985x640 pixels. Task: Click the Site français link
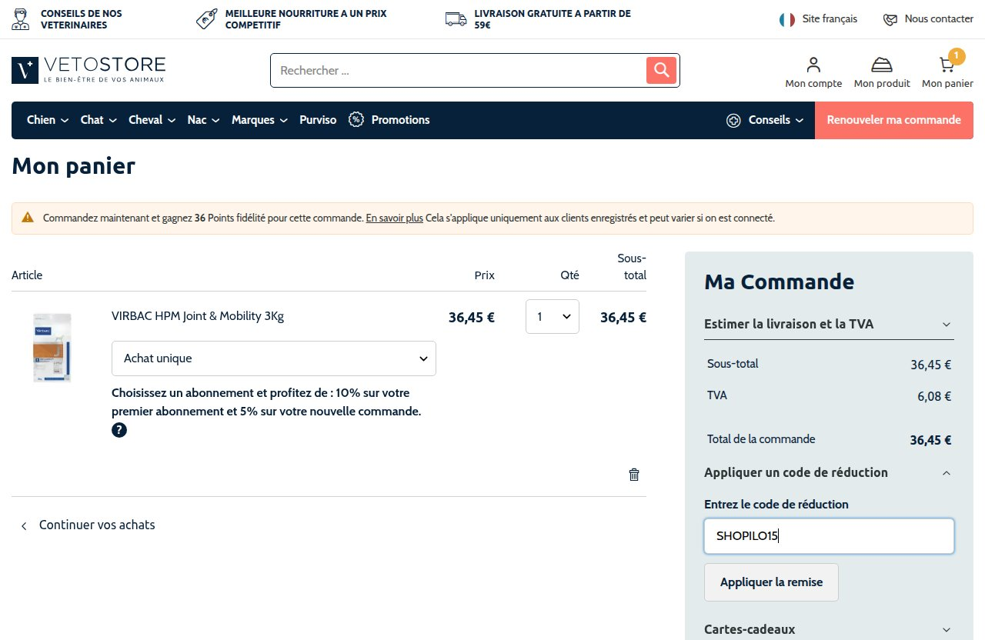[x=830, y=18]
